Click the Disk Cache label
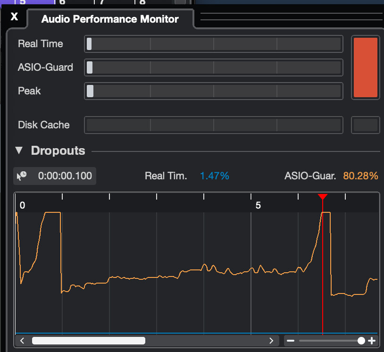 [x=43, y=125]
